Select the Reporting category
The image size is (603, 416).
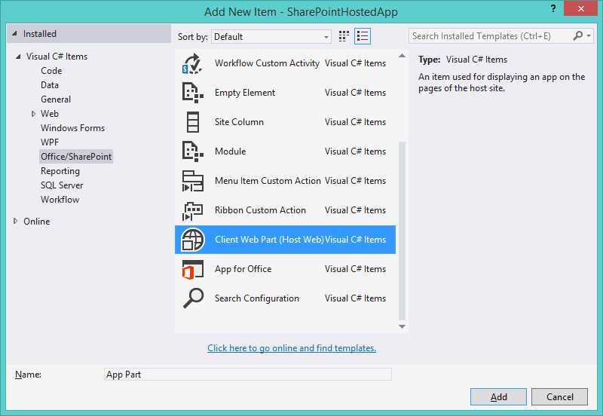tap(60, 171)
